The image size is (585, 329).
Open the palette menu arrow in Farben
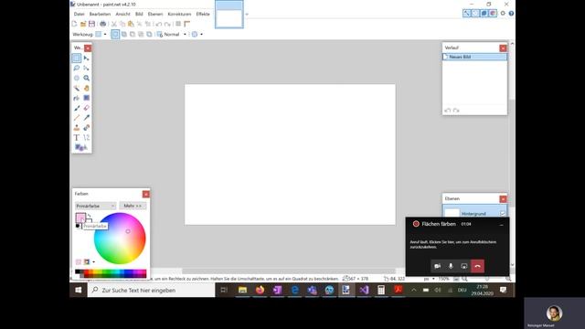pyautogui.click(x=93, y=262)
